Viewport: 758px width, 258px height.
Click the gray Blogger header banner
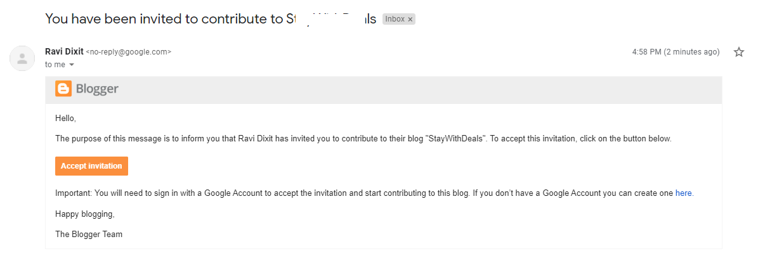coord(412,90)
